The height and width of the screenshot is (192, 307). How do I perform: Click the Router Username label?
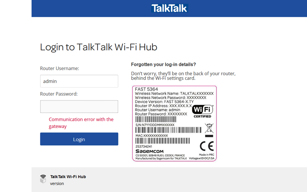pos(60,68)
